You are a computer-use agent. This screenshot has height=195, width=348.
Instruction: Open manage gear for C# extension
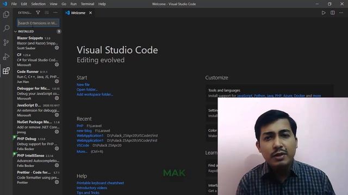coord(57,64)
